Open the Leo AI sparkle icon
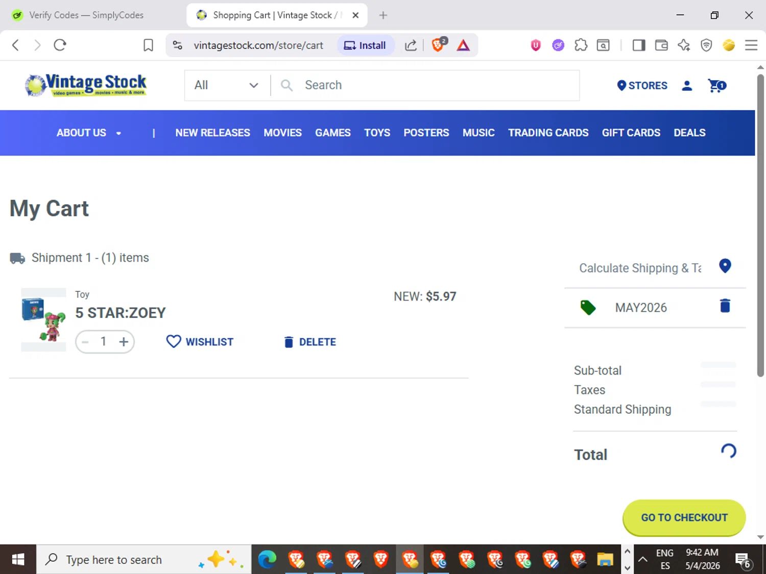Screen dimensions: 766x574 [x=684, y=45]
